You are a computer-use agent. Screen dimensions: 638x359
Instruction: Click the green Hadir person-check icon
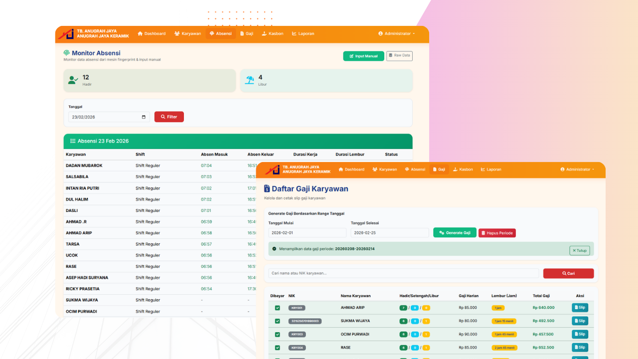tap(73, 80)
